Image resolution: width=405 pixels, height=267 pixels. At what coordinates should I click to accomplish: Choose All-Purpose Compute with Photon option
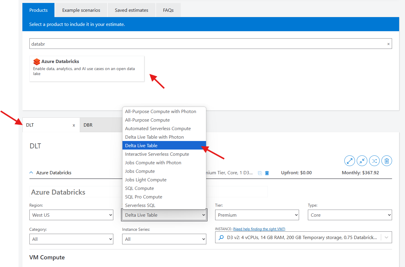164,112
